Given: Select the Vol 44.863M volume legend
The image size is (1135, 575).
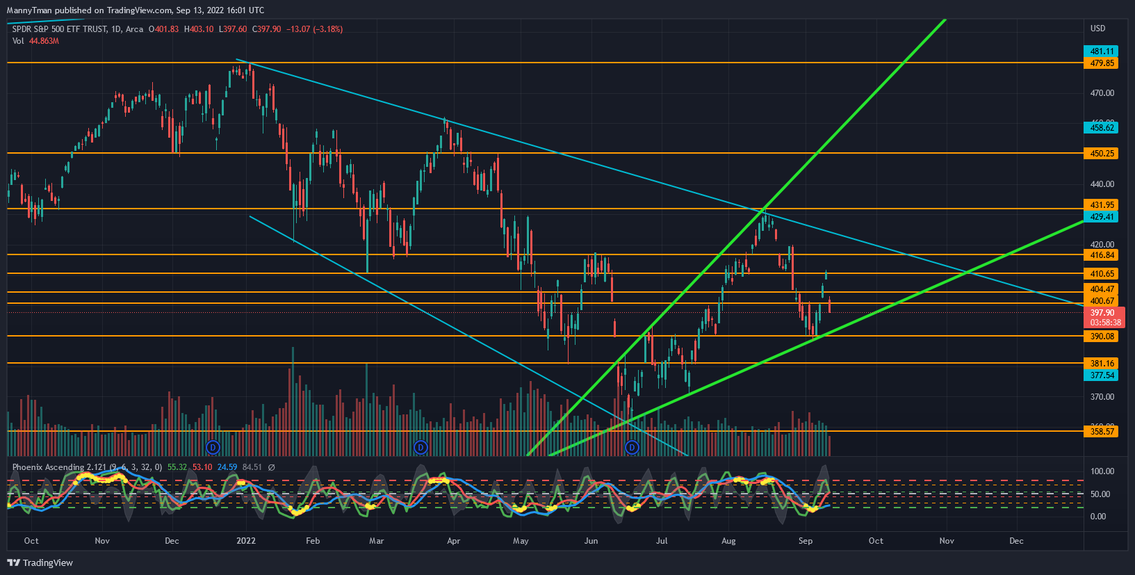Looking at the screenshot, I should (35, 41).
